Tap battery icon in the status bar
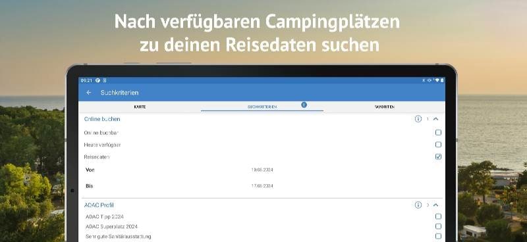 442,80
